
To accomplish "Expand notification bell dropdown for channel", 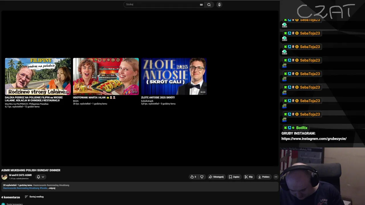I will pyautogui.click(x=40, y=177).
